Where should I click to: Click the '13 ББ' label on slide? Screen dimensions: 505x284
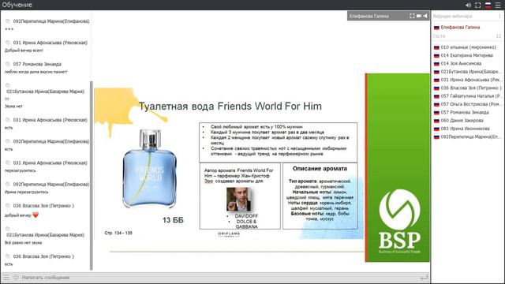click(173, 220)
